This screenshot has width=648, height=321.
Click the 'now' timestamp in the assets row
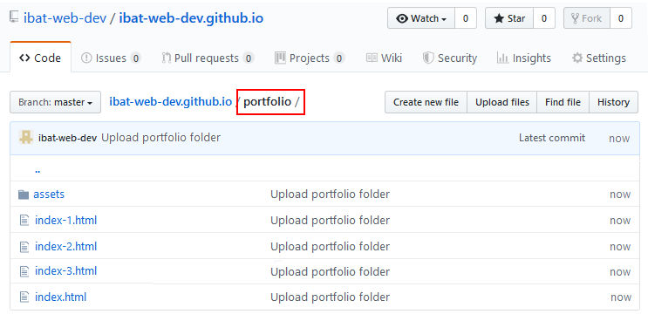coord(620,195)
